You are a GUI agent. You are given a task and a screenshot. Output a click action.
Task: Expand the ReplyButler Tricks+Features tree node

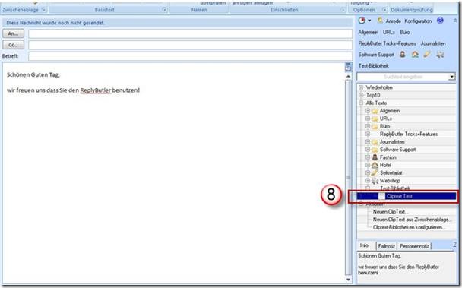pyautogui.click(x=368, y=135)
